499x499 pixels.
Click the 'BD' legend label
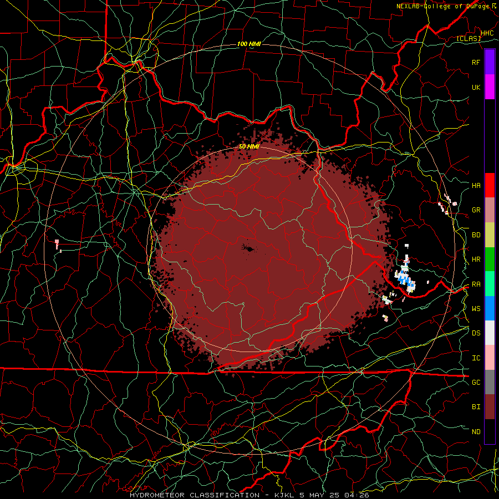pos(476,235)
